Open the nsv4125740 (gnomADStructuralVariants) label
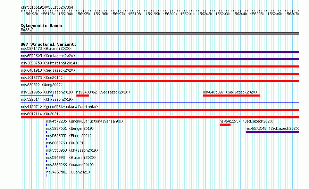The height and width of the screenshot is (189, 309). [59, 107]
